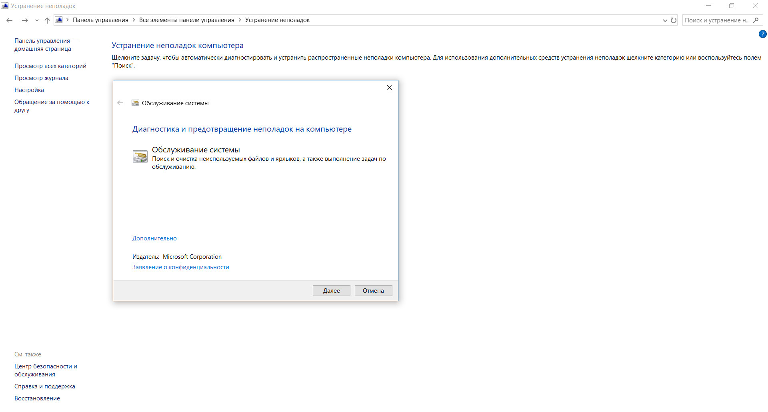Click the system maintenance drive icon

click(x=140, y=156)
